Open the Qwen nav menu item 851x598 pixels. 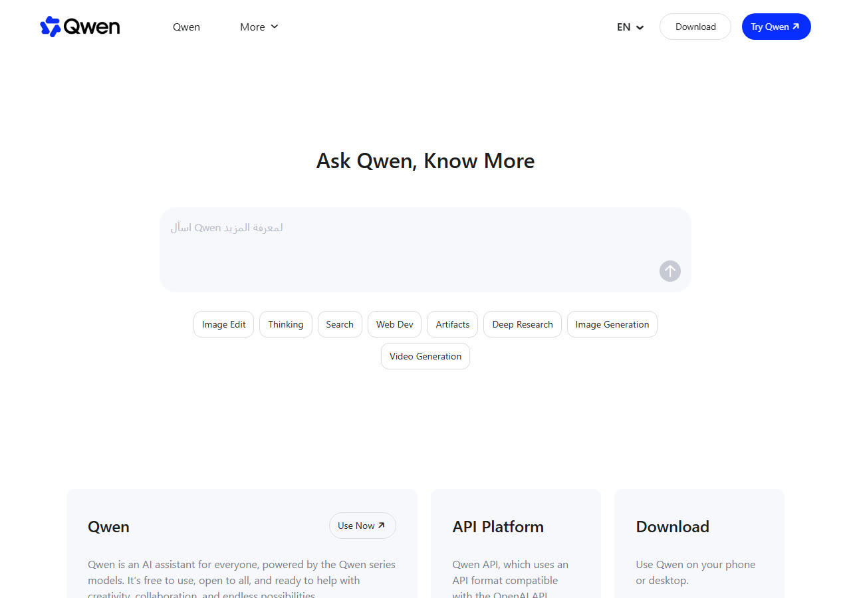(186, 27)
